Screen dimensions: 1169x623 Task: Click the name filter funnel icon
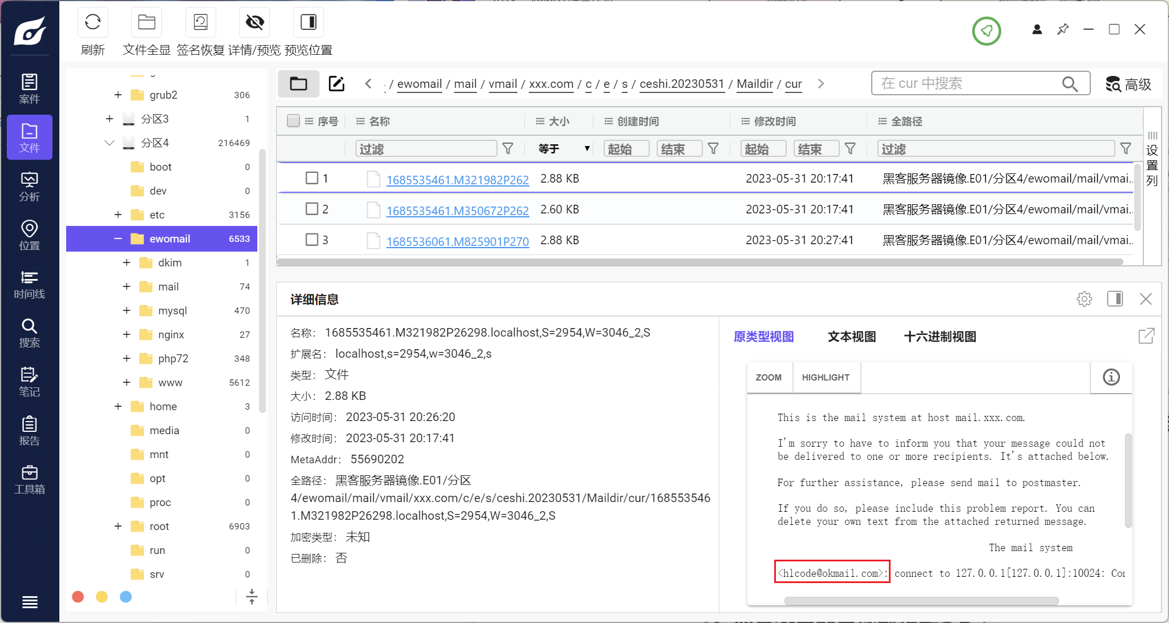coord(508,149)
